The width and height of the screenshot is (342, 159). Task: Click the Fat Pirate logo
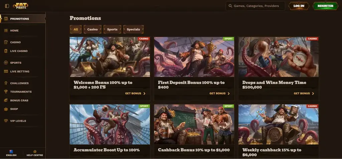20,6
